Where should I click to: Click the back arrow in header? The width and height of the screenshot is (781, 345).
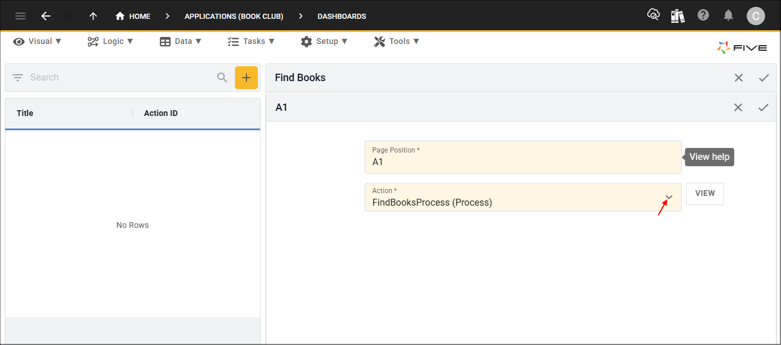coord(46,16)
